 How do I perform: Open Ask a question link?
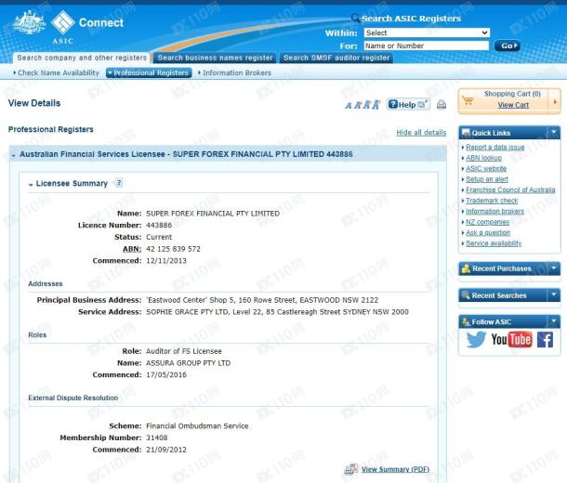[488, 232]
